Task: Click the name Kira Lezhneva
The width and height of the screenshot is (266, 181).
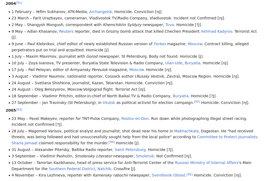Action: point(52,175)
